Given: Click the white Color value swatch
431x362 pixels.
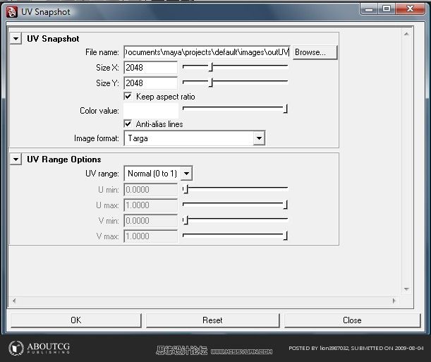Looking at the screenshot, I should [150, 110].
